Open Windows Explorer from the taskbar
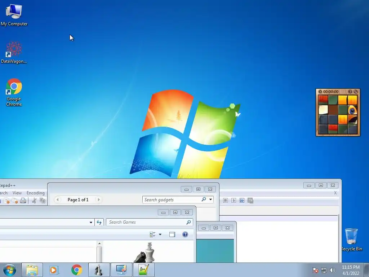 [32, 270]
